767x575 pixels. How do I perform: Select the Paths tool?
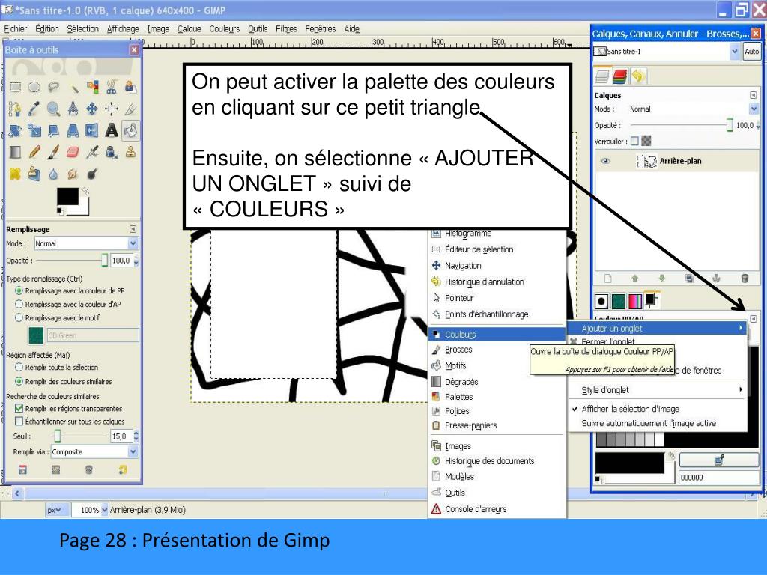(15, 109)
